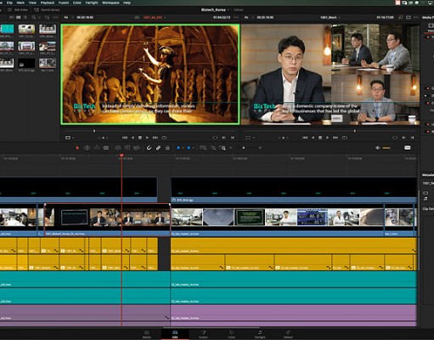Screen dimensions: 434x340
Task: Toggle Linked Selection chain icon
Action: (158, 148)
